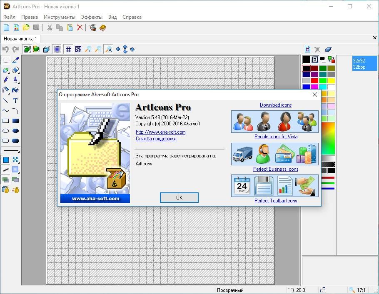Viewport: 379px width, 294px height.
Task: Select the outlined ellipse tool
Action: point(6,131)
